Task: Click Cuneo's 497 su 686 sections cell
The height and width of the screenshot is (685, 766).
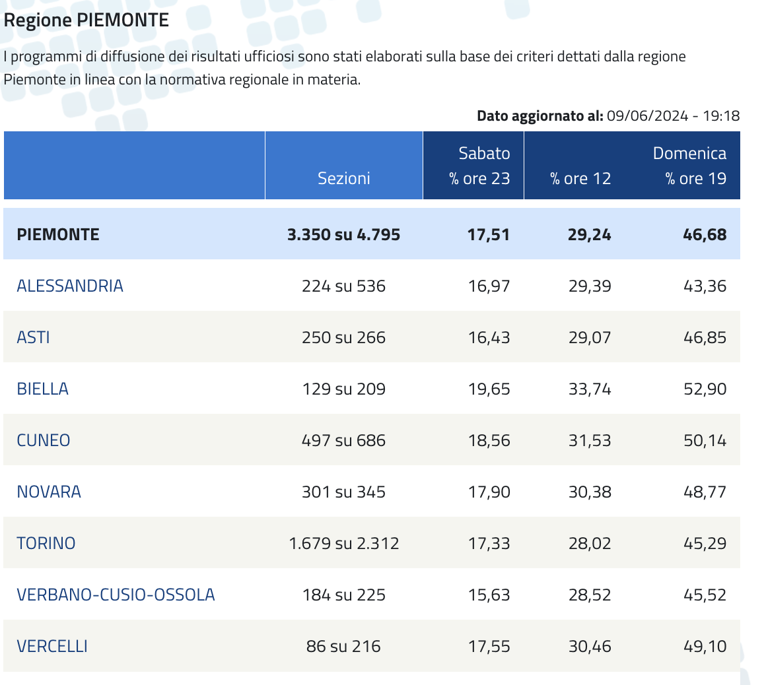Action: [343, 440]
